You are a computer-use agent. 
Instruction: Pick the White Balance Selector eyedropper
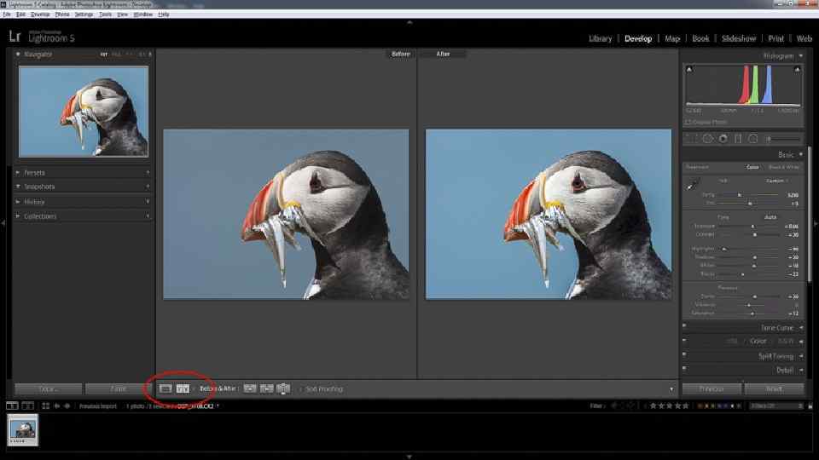click(x=692, y=184)
